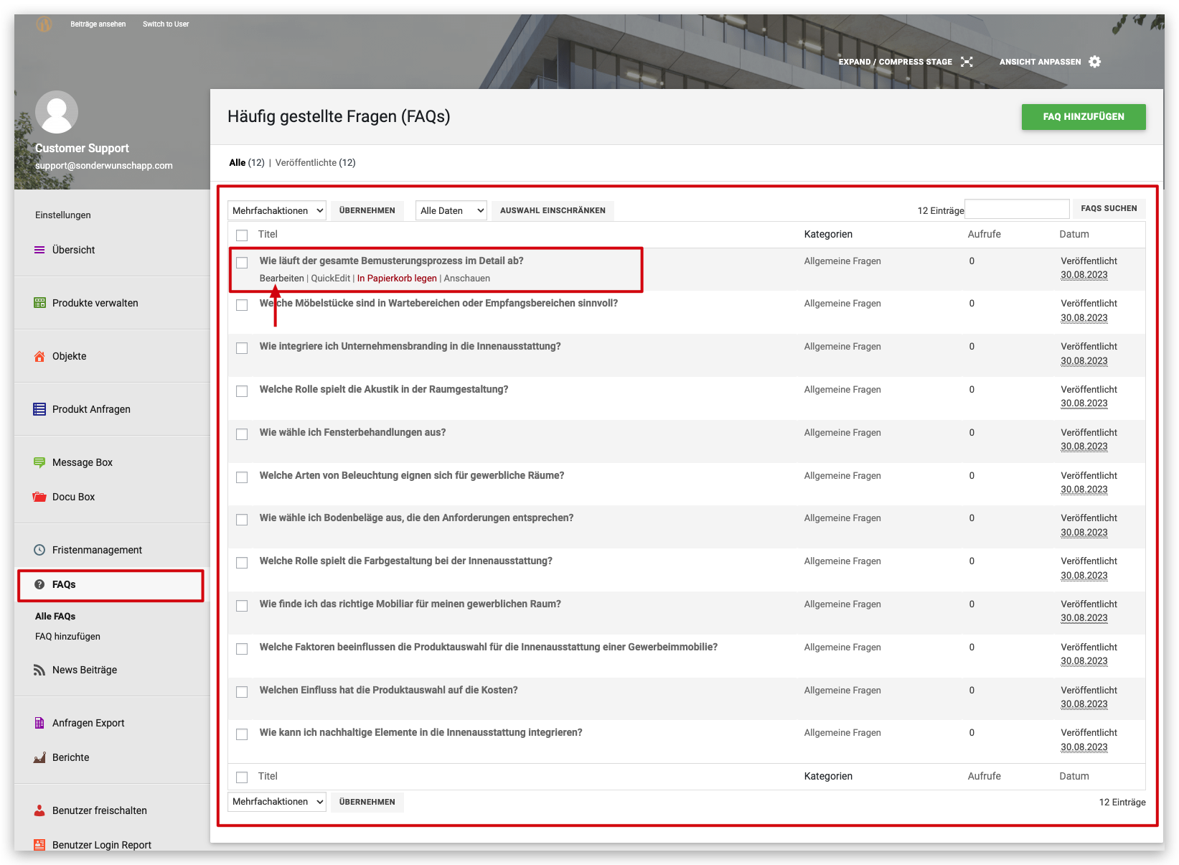The width and height of the screenshot is (1179, 865).
Task: Click the In Papierkorb legen link
Action: tap(397, 279)
